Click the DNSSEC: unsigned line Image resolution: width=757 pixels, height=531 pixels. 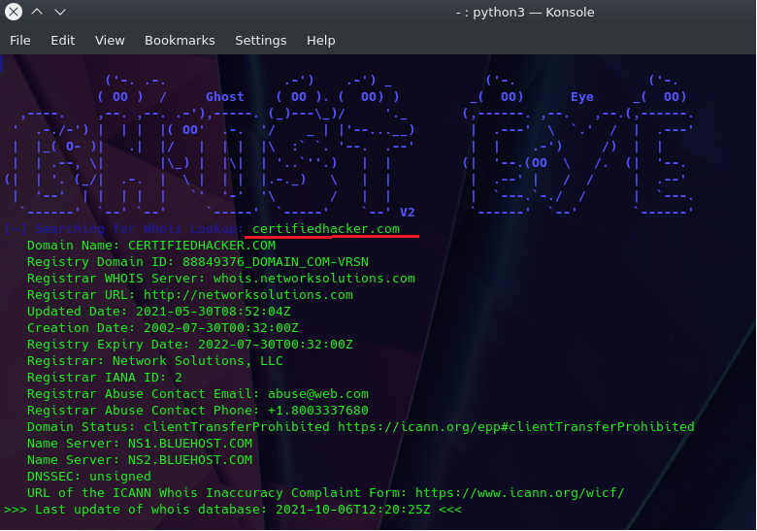coord(89,477)
